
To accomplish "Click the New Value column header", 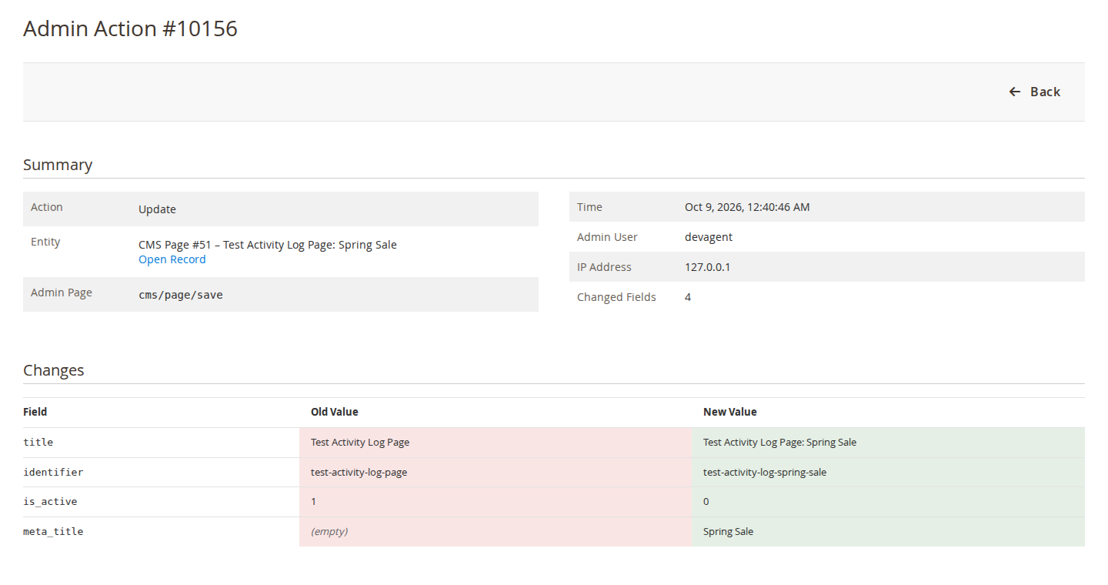I will pyautogui.click(x=730, y=412).
